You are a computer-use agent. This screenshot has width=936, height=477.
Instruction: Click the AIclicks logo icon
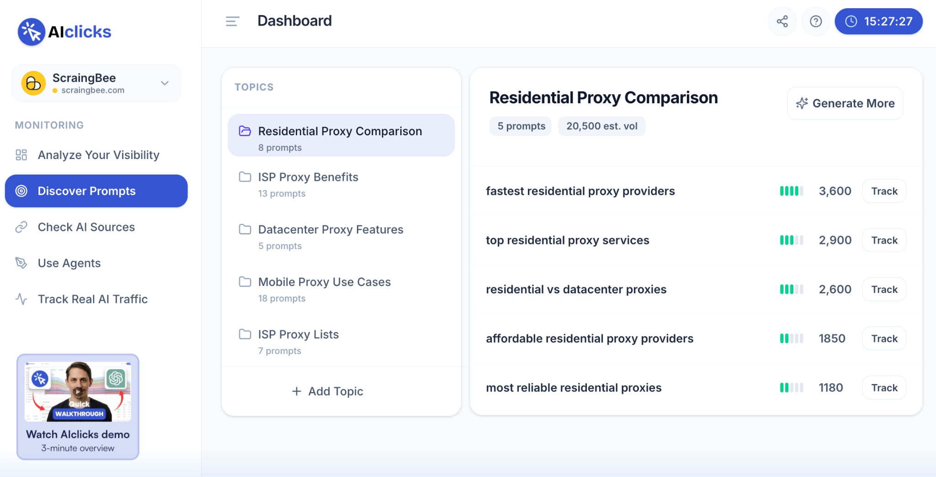click(31, 32)
